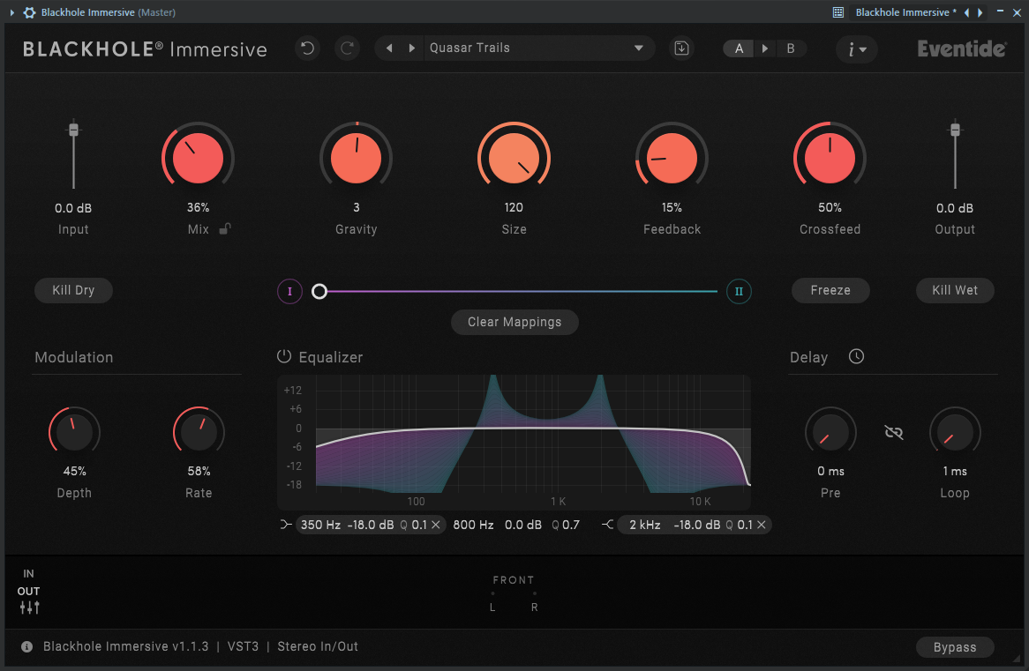The width and height of the screenshot is (1029, 671).
Task: Open the meter settings sliders icon
Action: (x=29, y=608)
